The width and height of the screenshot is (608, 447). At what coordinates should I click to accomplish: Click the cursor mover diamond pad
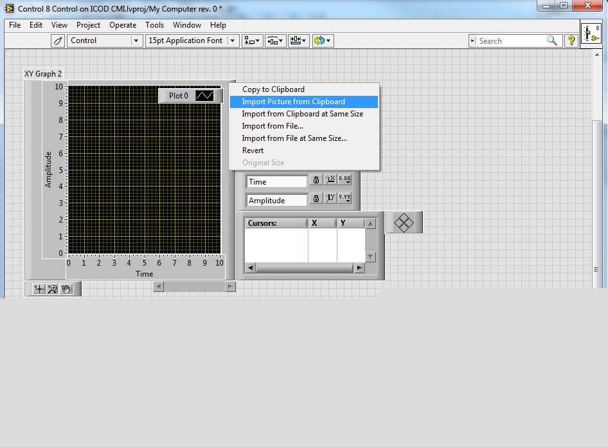point(404,223)
